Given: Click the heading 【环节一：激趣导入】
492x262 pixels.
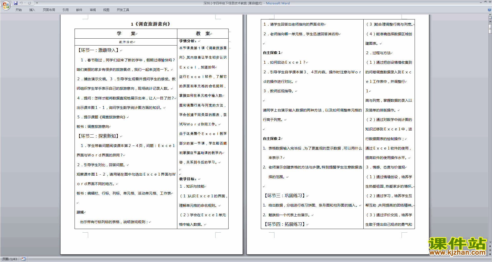Looking at the screenshot, I should click(x=98, y=50).
